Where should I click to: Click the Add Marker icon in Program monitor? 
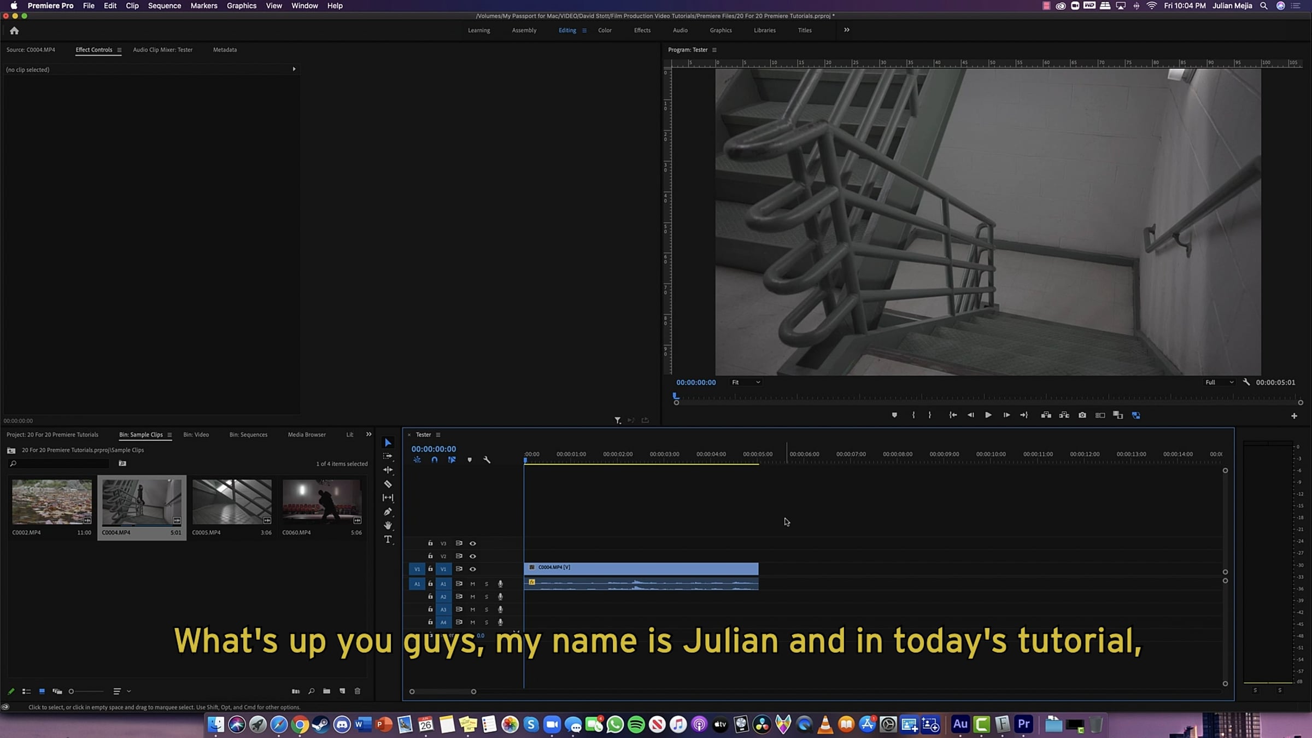[x=894, y=415]
